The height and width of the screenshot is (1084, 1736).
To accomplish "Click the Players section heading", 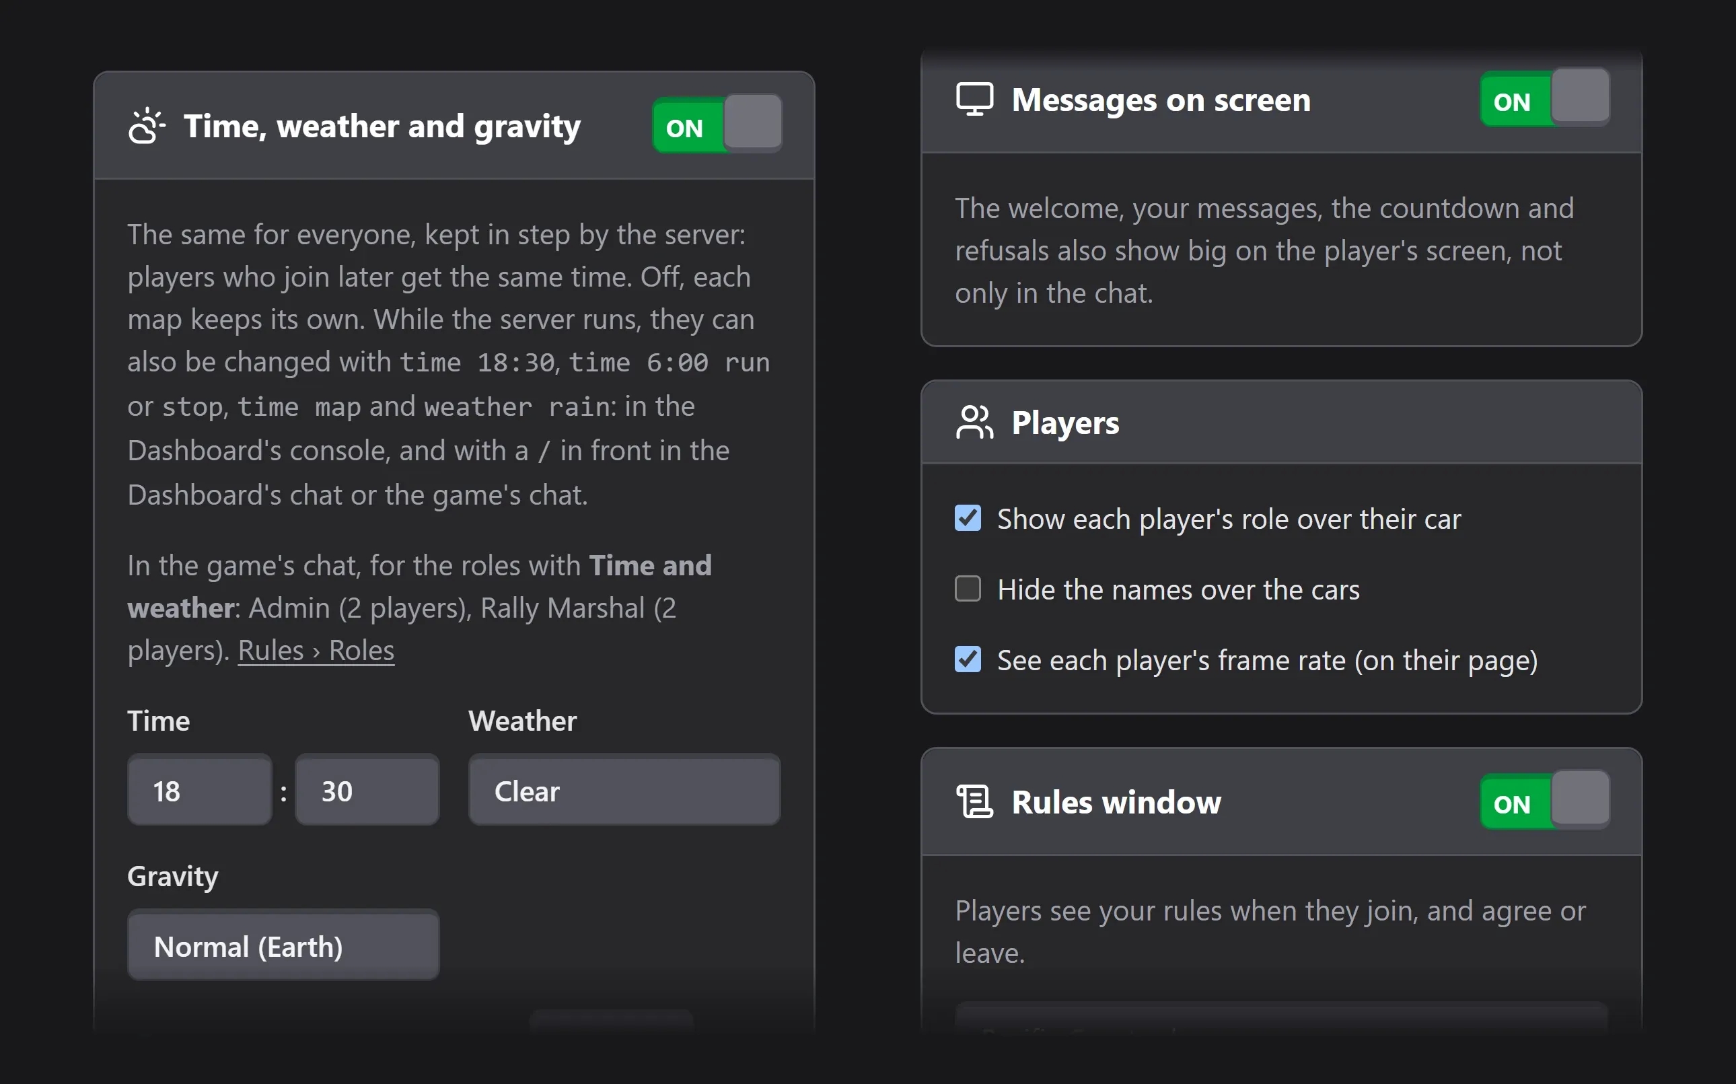I will pyautogui.click(x=1065, y=423).
